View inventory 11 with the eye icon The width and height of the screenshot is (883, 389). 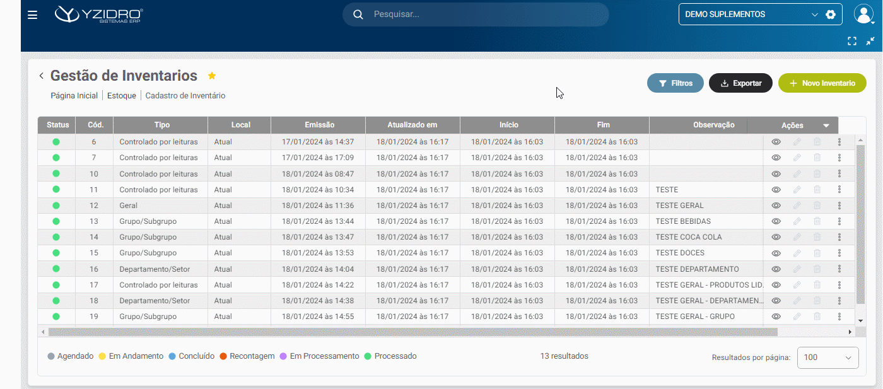(x=776, y=190)
